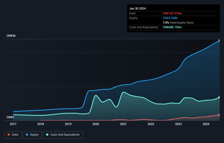Select the 2022 x-axis label
Image resolution: width=224 pixels, height=143 pixels.
click(151, 124)
